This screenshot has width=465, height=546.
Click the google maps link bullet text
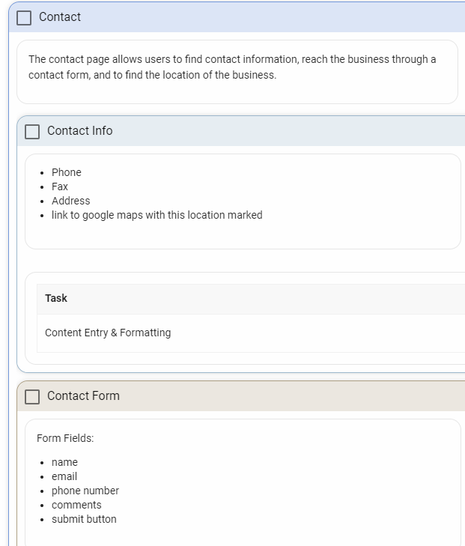coord(157,215)
